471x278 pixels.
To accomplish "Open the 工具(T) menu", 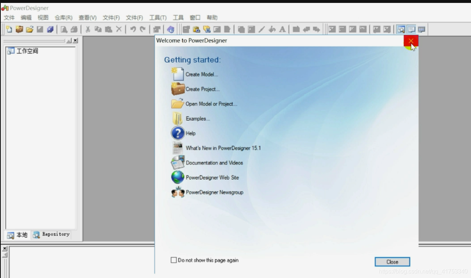I will pyautogui.click(x=158, y=17).
